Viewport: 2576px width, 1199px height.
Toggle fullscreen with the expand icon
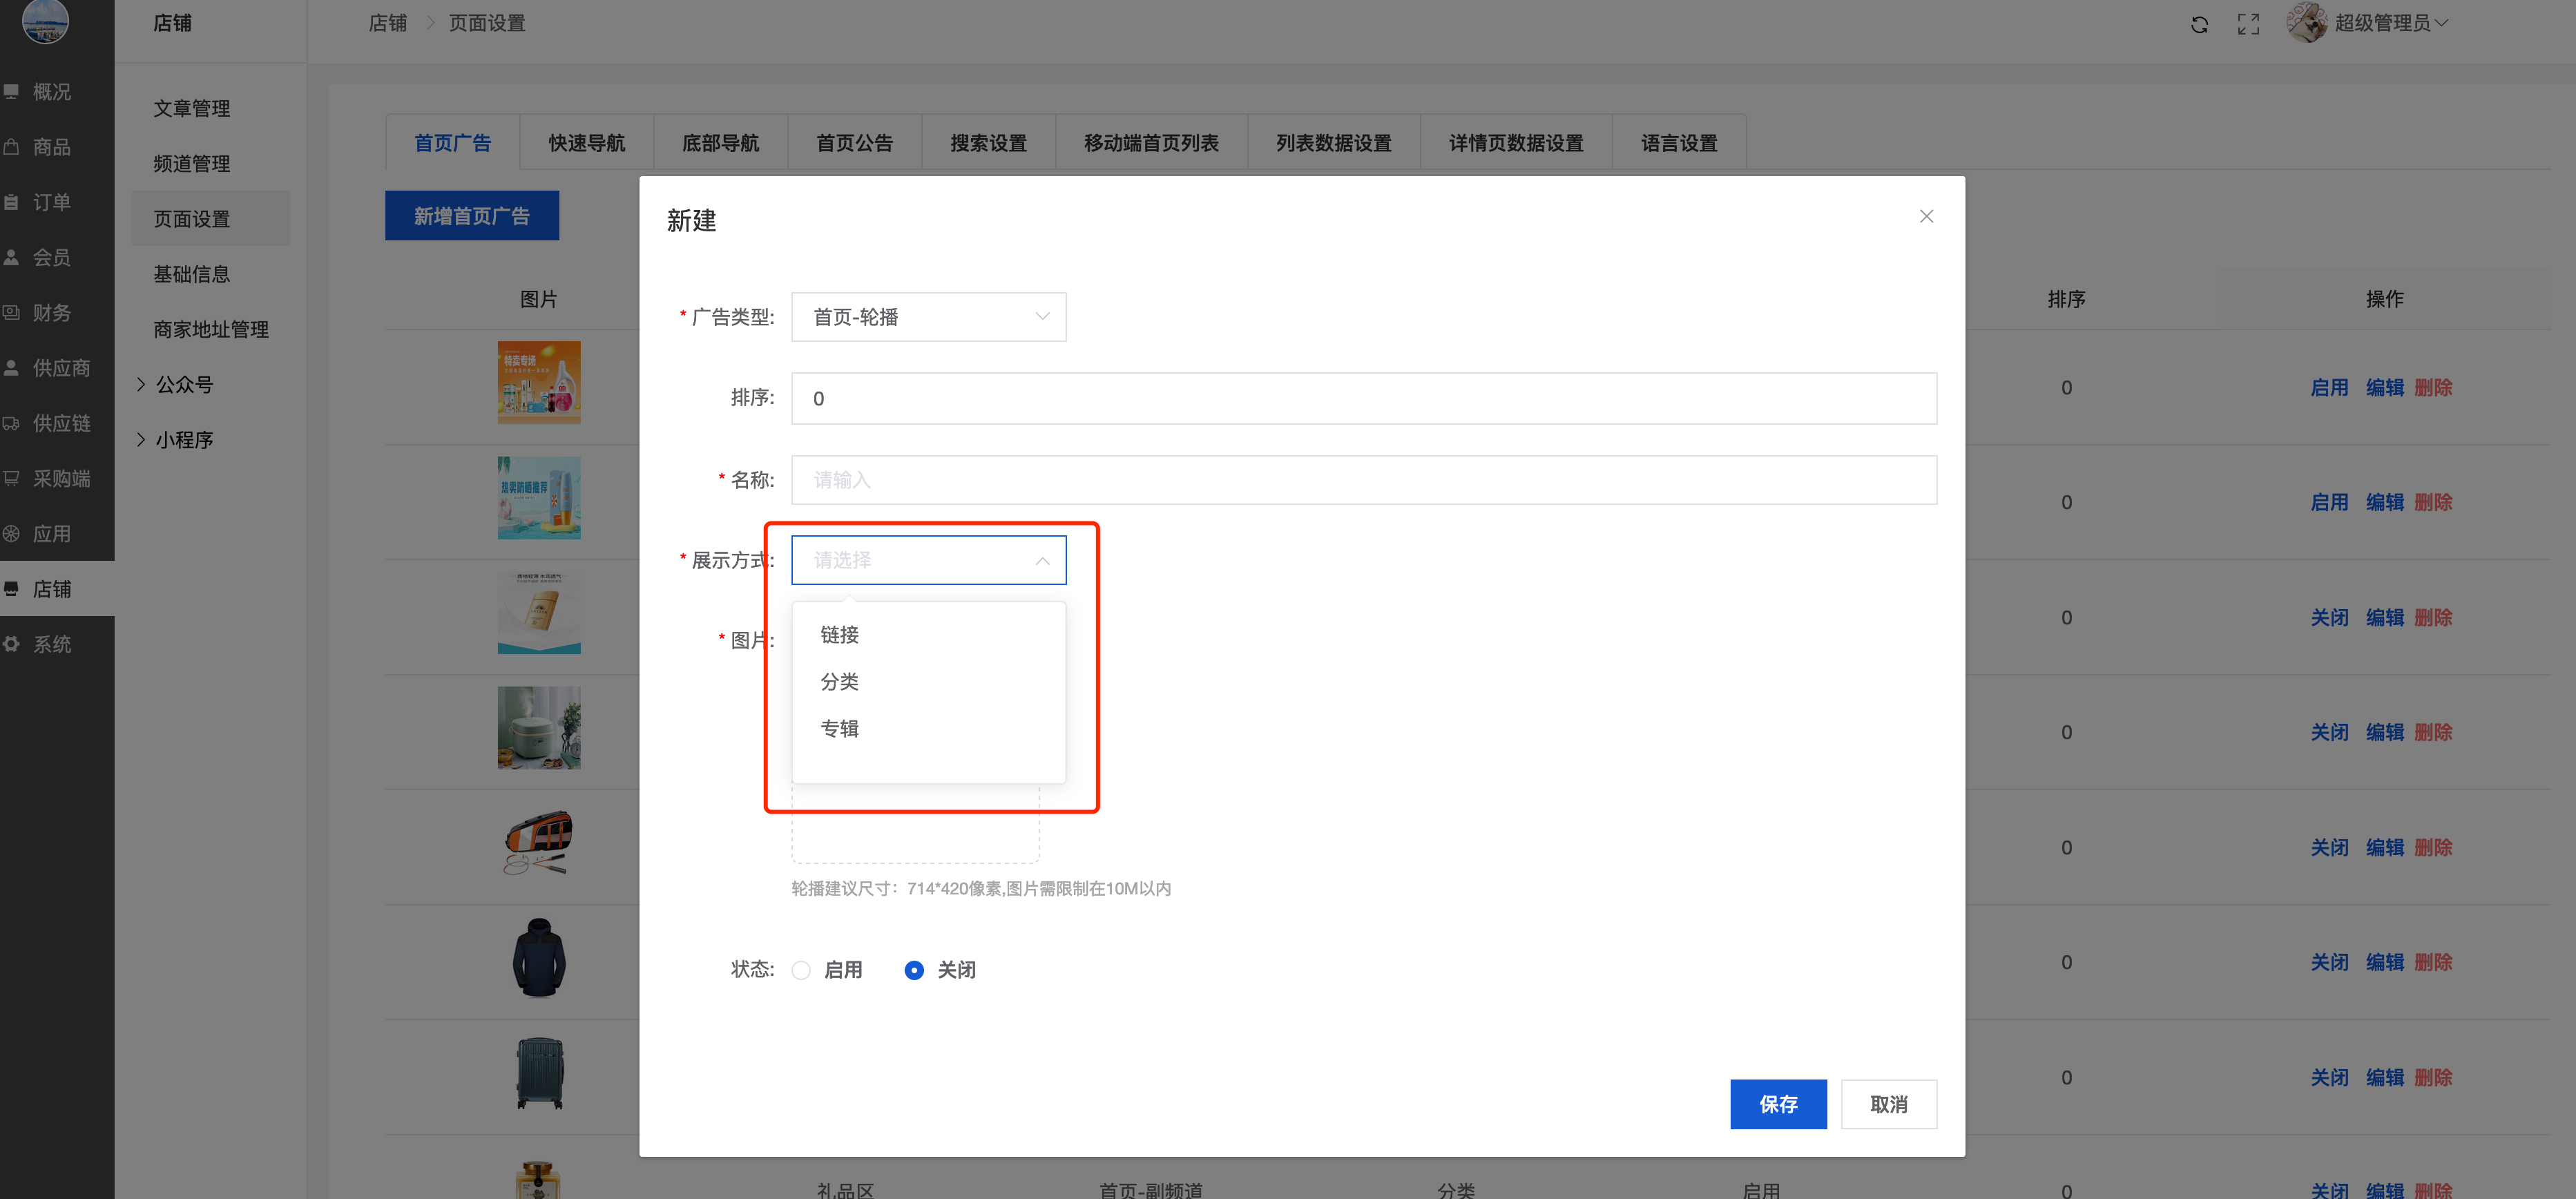2248,24
